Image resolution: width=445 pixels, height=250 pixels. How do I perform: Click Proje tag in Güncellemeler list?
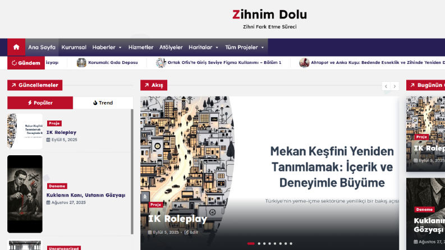tap(54, 123)
